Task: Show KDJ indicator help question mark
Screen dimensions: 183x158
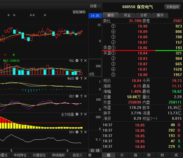Action: (x=81, y=96)
